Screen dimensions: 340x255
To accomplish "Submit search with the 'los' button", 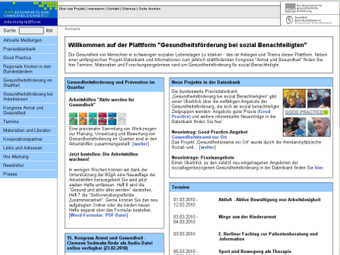I will (x=49, y=31).
